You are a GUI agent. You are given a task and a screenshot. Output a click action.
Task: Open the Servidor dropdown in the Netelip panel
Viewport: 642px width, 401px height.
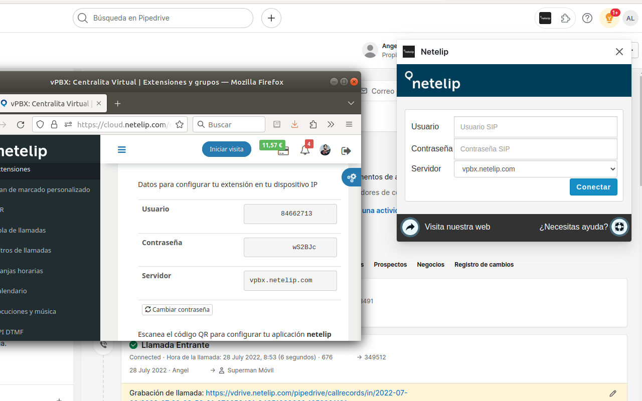(536, 169)
